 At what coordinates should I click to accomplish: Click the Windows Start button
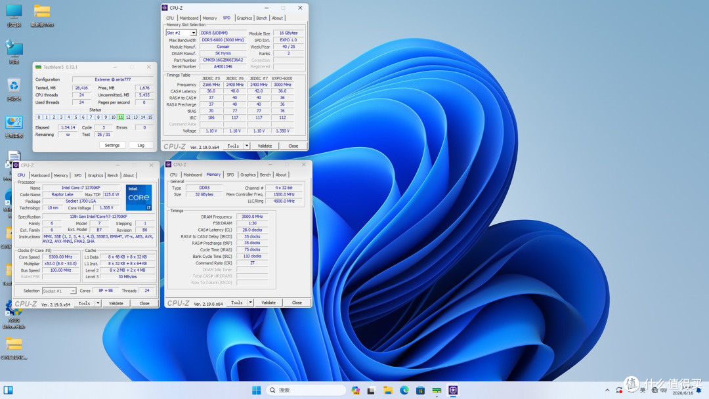pos(257,390)
